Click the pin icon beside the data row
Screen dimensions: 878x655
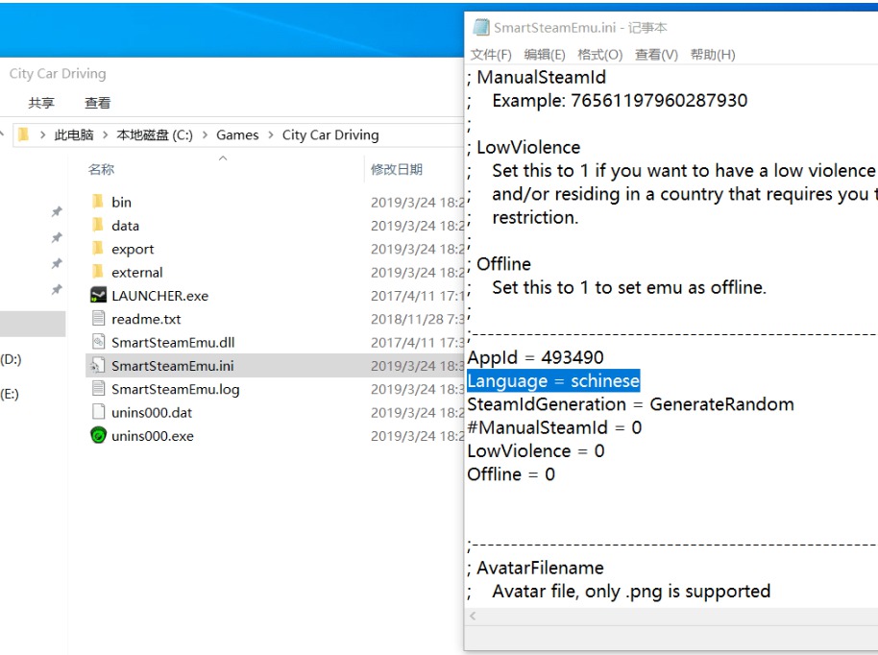point(57,237)
